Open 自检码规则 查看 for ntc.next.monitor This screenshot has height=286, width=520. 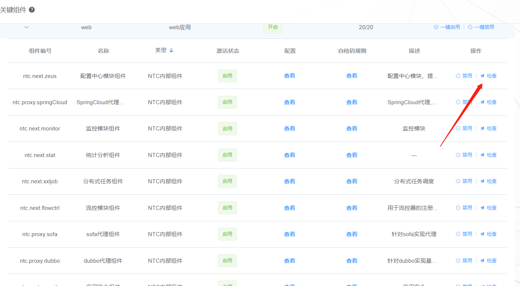(x=352, y=128)
